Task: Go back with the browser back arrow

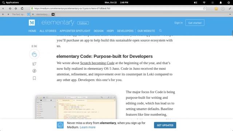Action: tap(10, 8)
